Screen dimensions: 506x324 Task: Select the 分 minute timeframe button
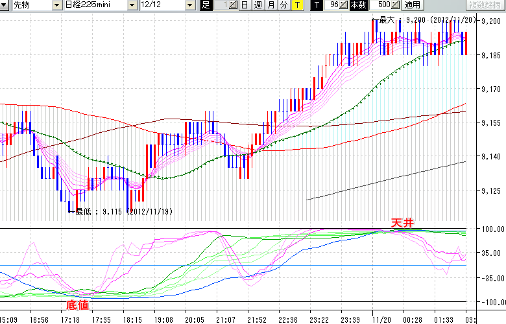coord(283,5)
